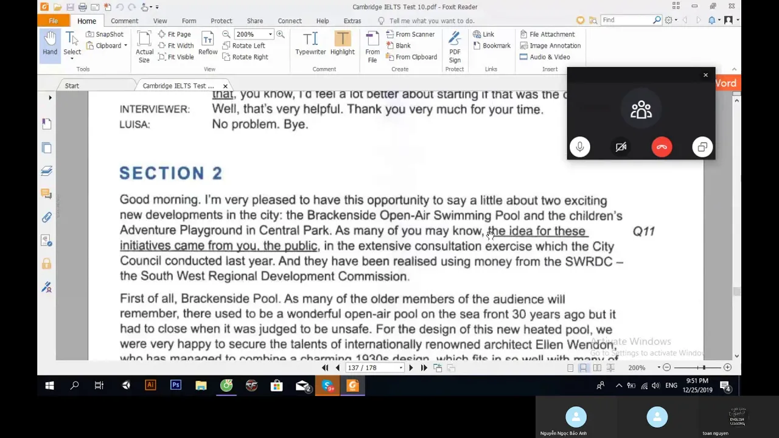Image resolution: width=779 pixels, height=438 pixels.
Task: Go to the last page
Action: tap(424, 367)
